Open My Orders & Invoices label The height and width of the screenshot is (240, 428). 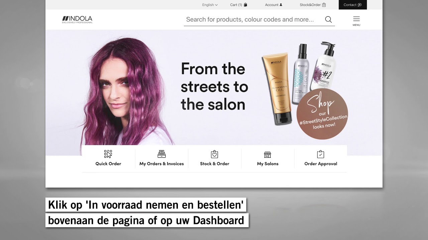point(162,164)
